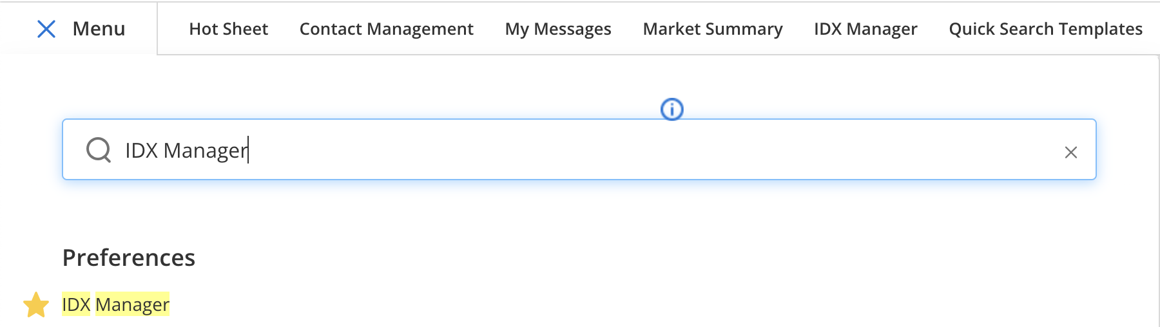Close the menu with the blue X icon
Image resolution: width=1160 pixels, height=327 pixels.
pyautogui.click(x=46, y=29)
